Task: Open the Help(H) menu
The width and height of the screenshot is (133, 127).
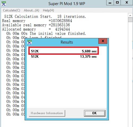Action: click(x=48, y=10)
